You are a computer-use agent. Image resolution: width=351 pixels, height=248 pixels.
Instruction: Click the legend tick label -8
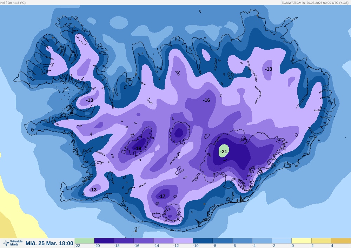click(x=214, y=246)
